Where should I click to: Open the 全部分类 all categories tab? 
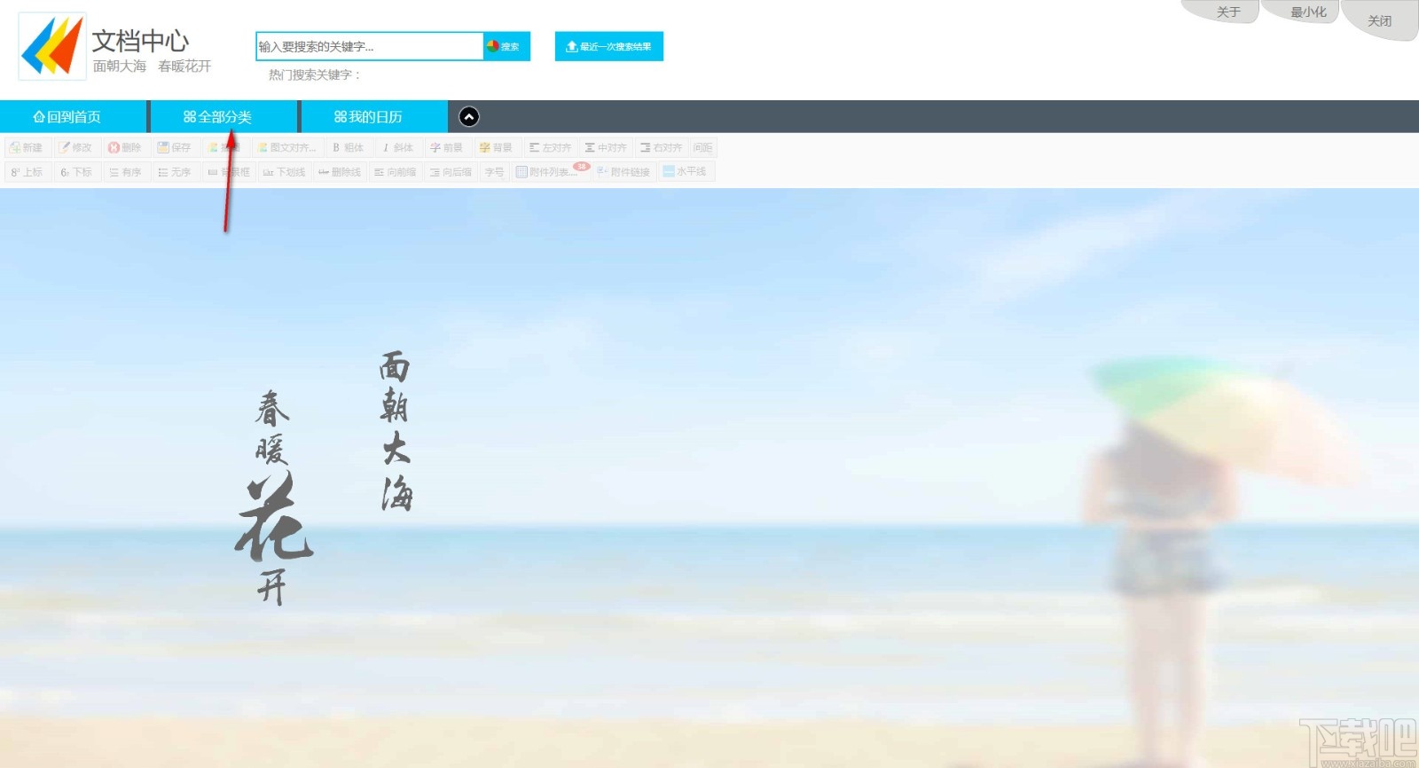click(x=223, y=116)
